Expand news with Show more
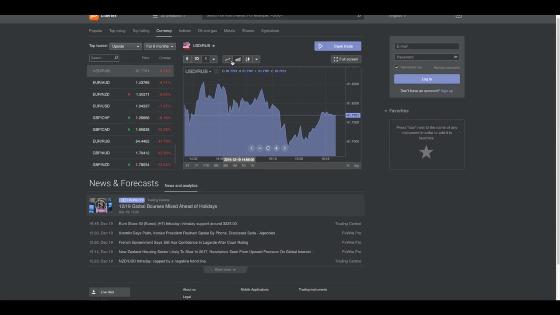 click(x=225, y=269)
